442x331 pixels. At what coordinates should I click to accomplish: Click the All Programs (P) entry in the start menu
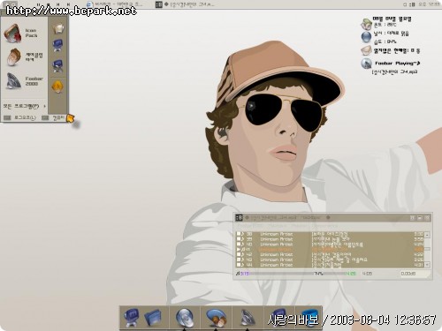24,106
